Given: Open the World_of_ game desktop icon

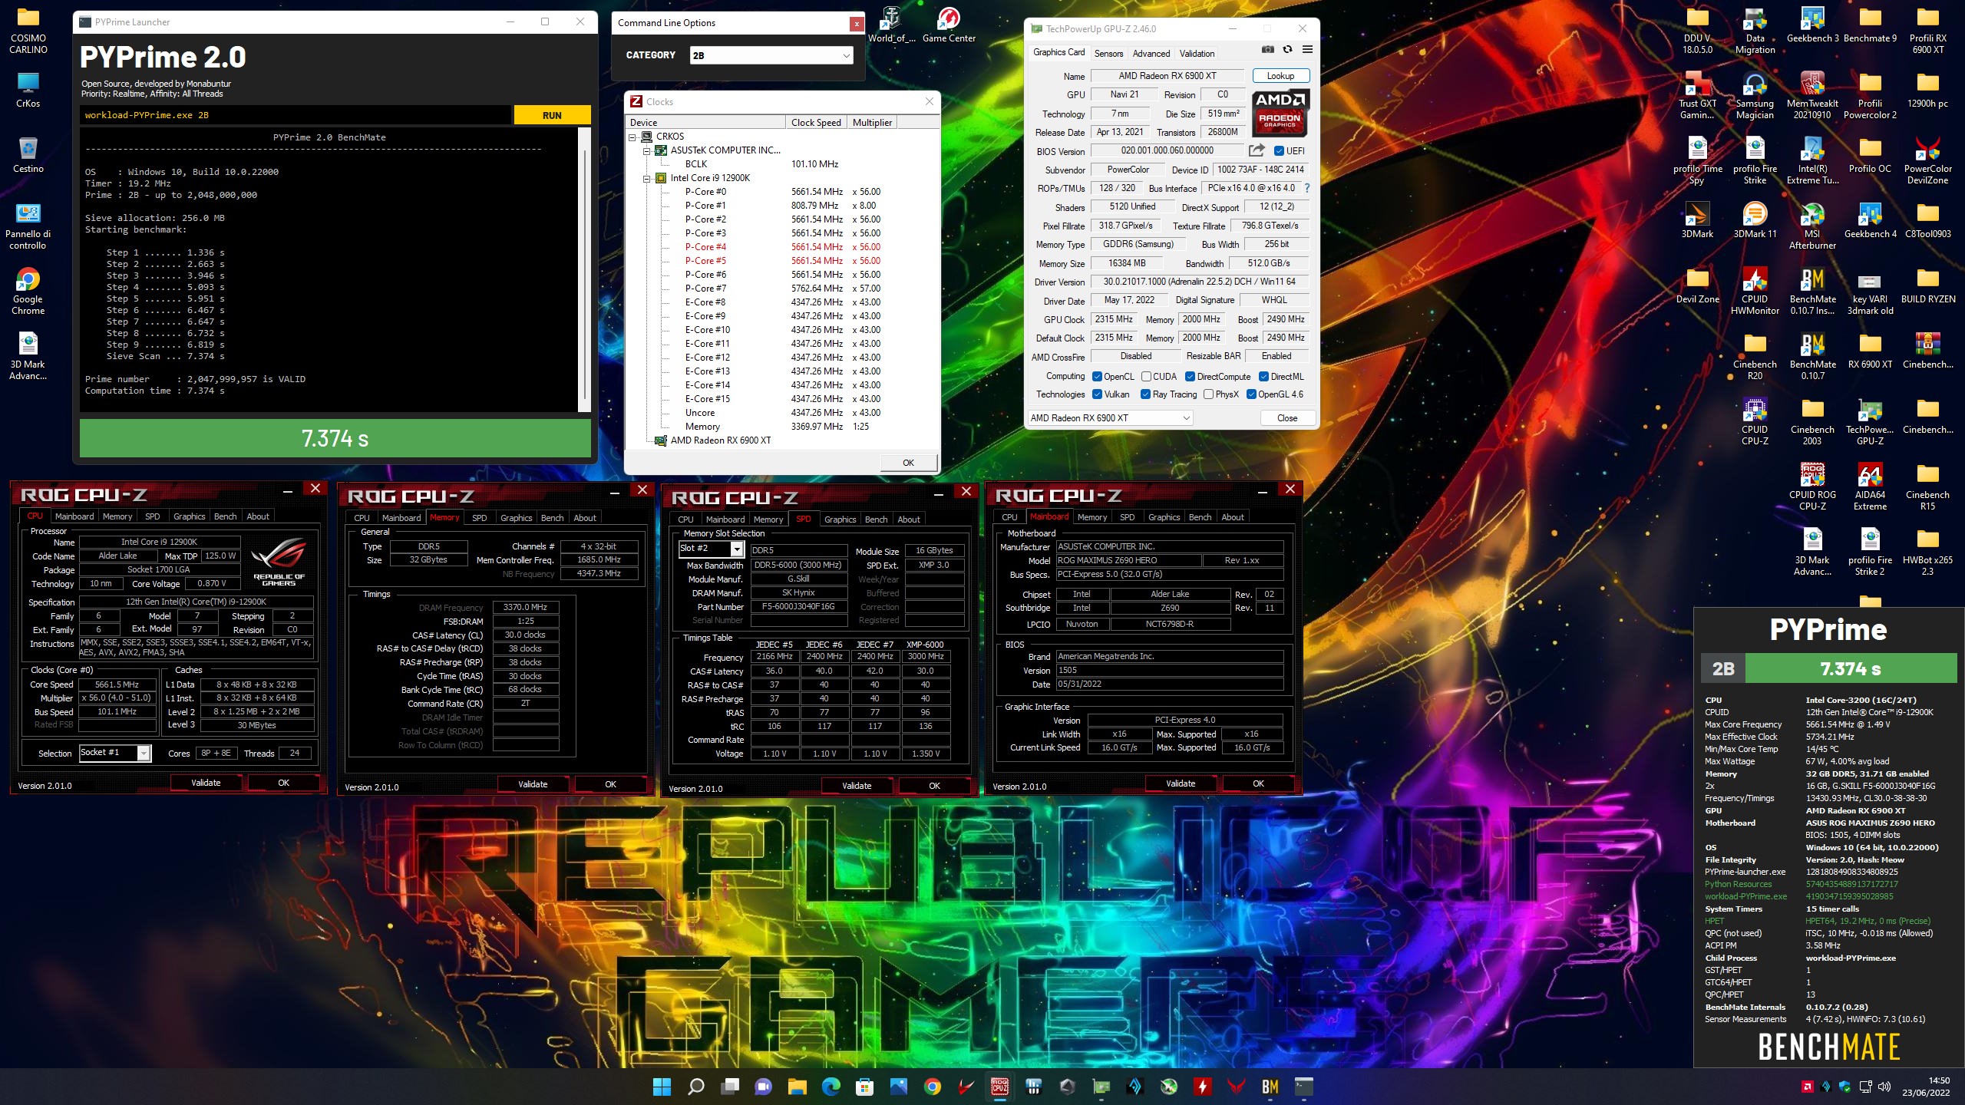Looking at the screenshot, I should pos(891,24).
